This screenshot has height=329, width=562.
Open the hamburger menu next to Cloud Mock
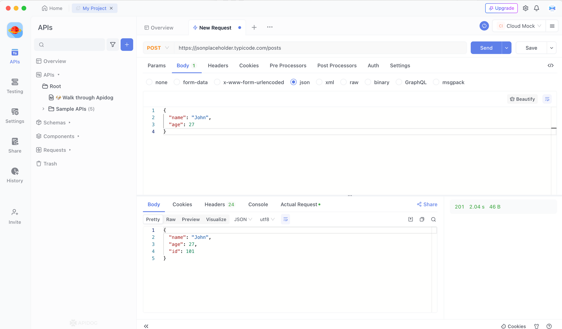pos(552,26)
